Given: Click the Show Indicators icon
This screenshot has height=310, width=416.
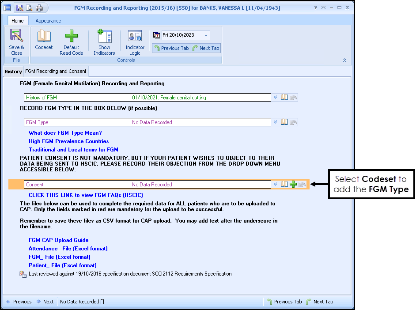Looking at the screenshot, I should (x=104, y=36).
